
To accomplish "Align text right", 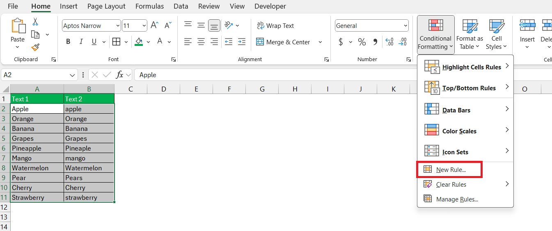I will pos(214,41).
